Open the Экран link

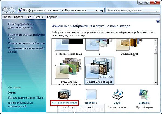click(12, 93)
